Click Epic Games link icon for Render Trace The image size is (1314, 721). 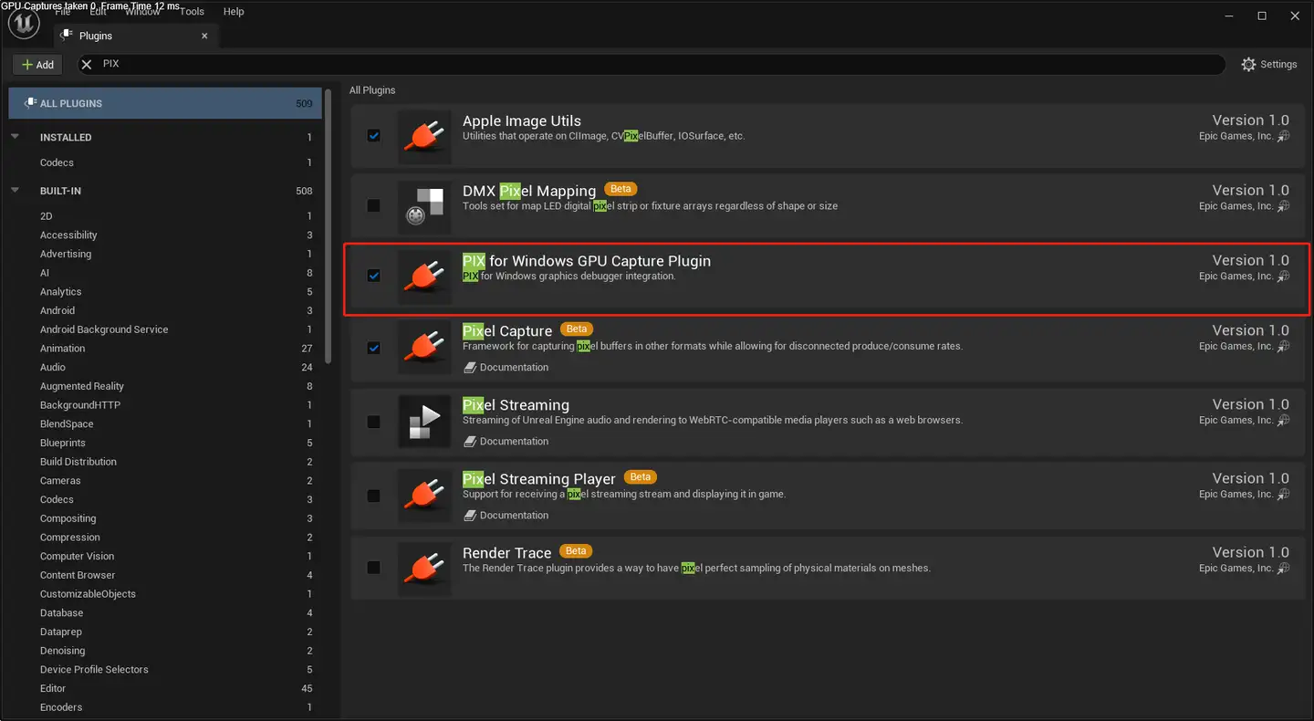pos(1284,569)
